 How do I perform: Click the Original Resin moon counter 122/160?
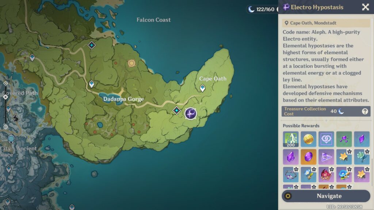tap(262, 9)
